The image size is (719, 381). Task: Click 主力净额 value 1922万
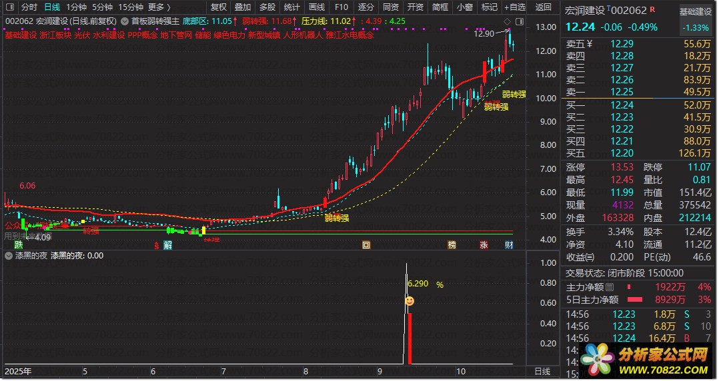pyautogui.click(x=670, y=287)
